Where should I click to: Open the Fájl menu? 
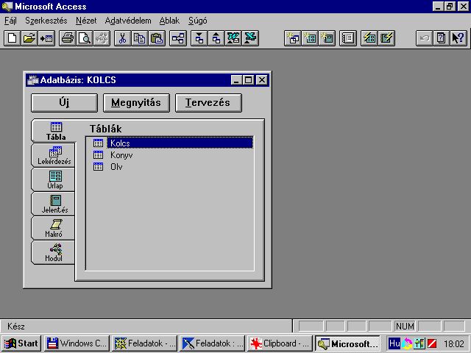pos(10,21)
